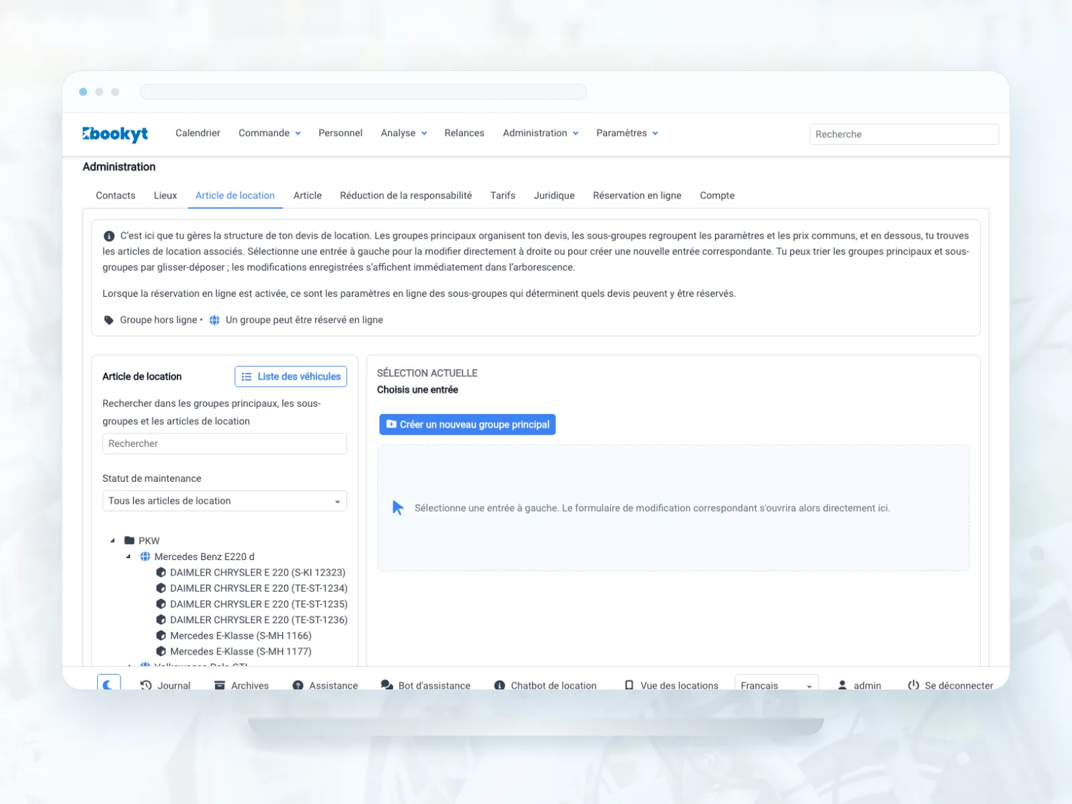This screenshot has height=804, width=1072.
Task: Switch to the Lieux tab
Action: click(165, 196)
